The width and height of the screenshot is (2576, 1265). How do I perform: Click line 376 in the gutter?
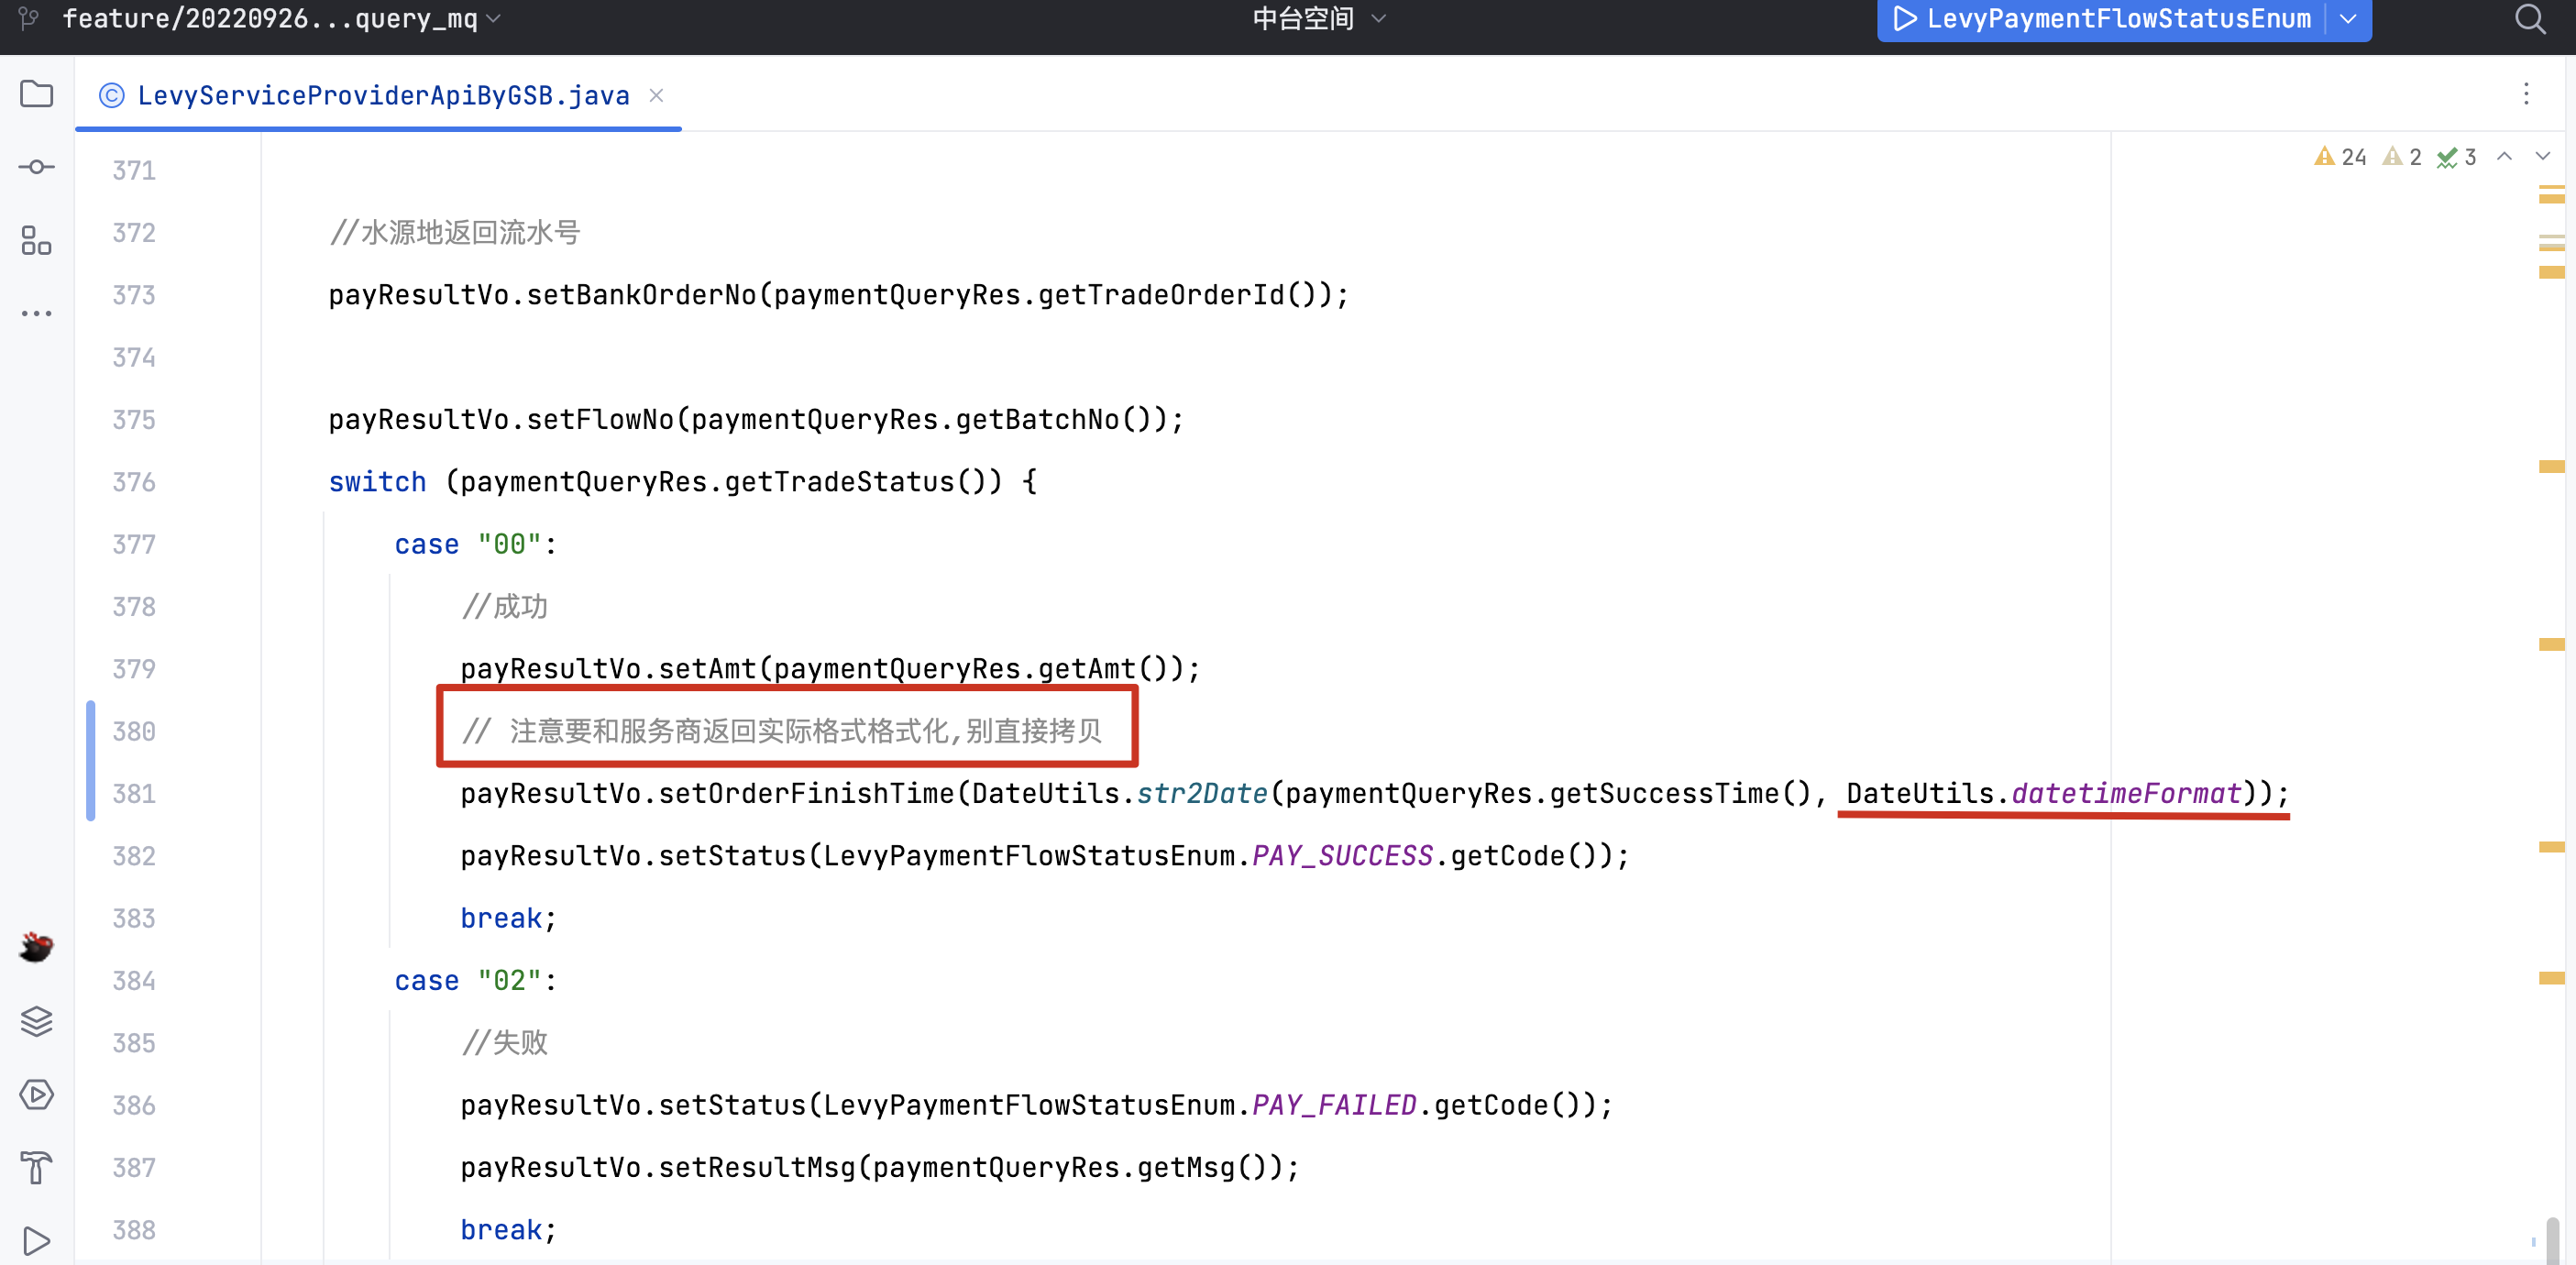(134, 482)
